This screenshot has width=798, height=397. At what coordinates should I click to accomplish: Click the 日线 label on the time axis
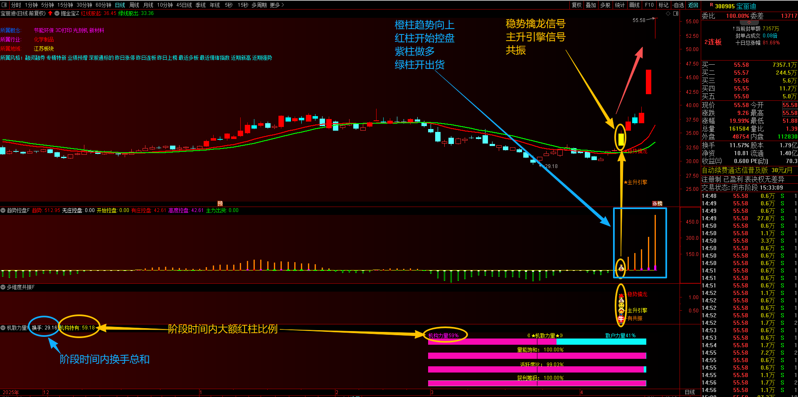[690, 392]
